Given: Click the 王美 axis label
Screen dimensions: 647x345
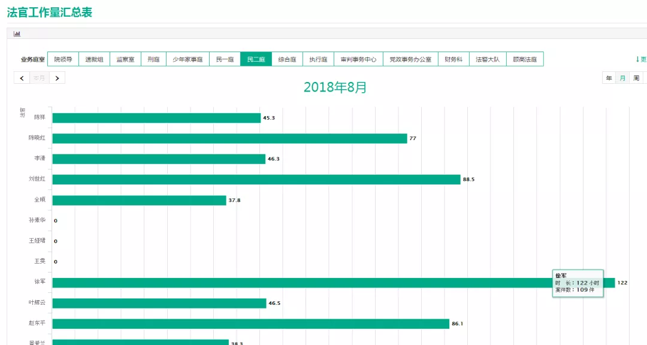Looking at the screenshot, I should tap(40, 261).
